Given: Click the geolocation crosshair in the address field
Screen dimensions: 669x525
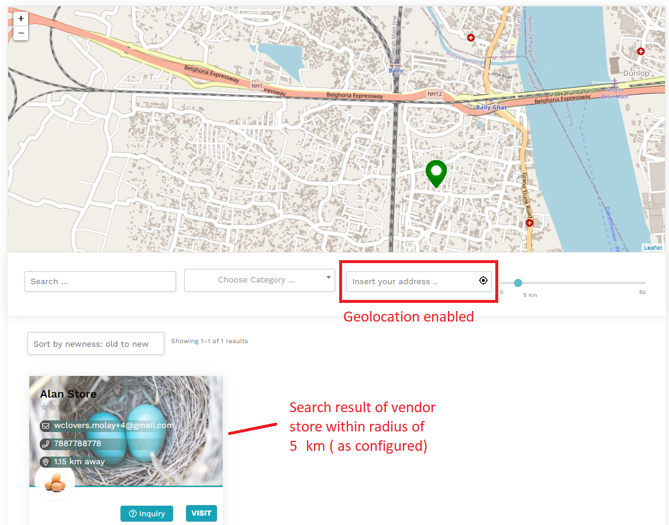Looking at the screenshot, I should coord(483,281).
